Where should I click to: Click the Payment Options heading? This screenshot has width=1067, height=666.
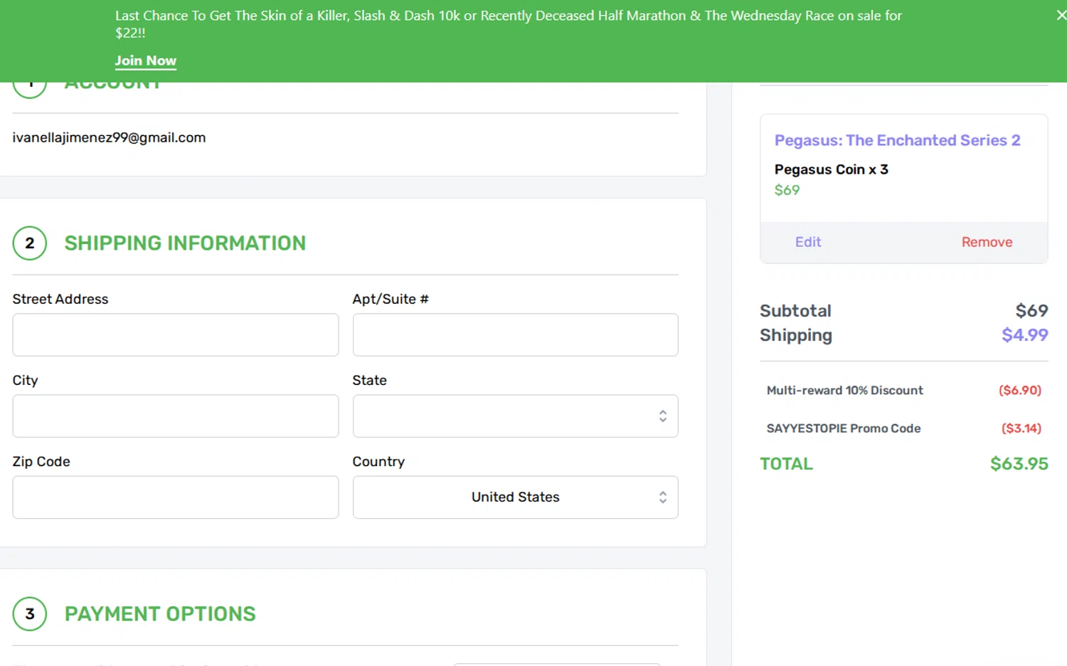[160, 614]
